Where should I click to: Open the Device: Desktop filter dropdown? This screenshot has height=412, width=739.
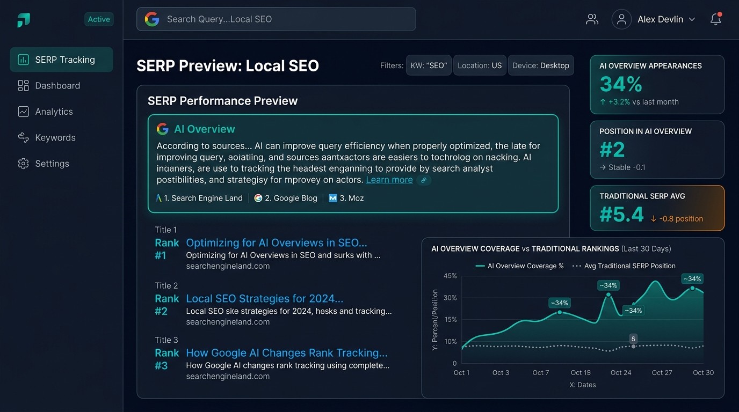[x=541, y=65]
